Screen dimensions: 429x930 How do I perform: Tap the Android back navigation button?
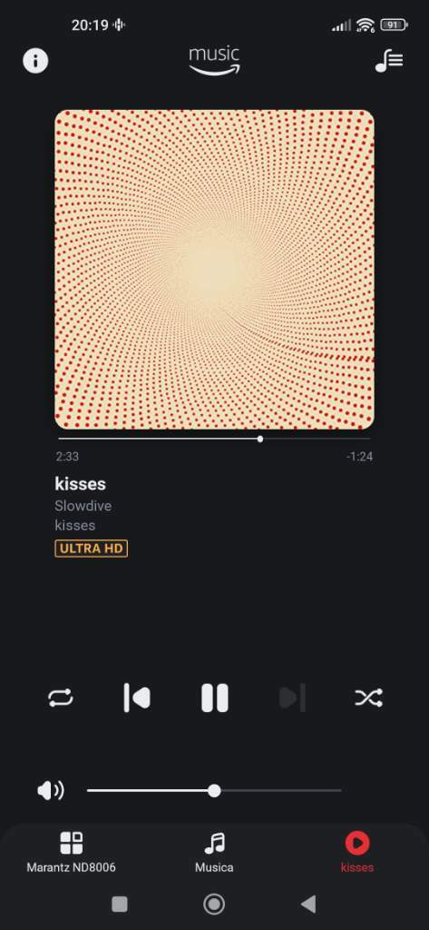pos(308,904)
